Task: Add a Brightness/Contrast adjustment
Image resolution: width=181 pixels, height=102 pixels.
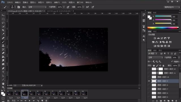Action: (x=155, y=38)
